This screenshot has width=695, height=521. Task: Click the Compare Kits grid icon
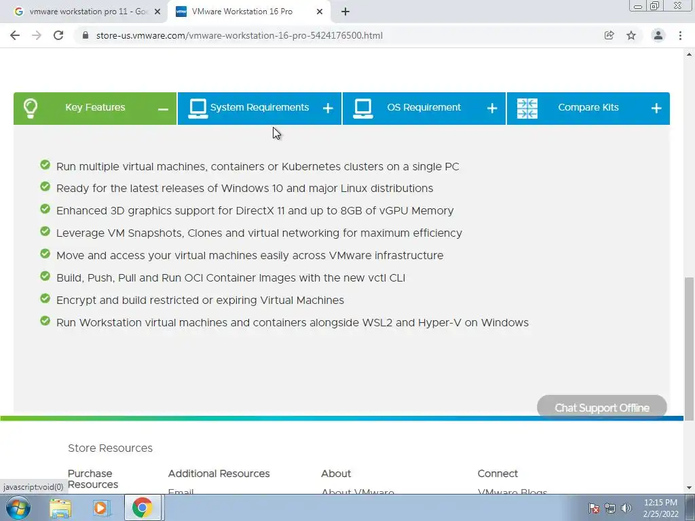[x=527, y=108]
